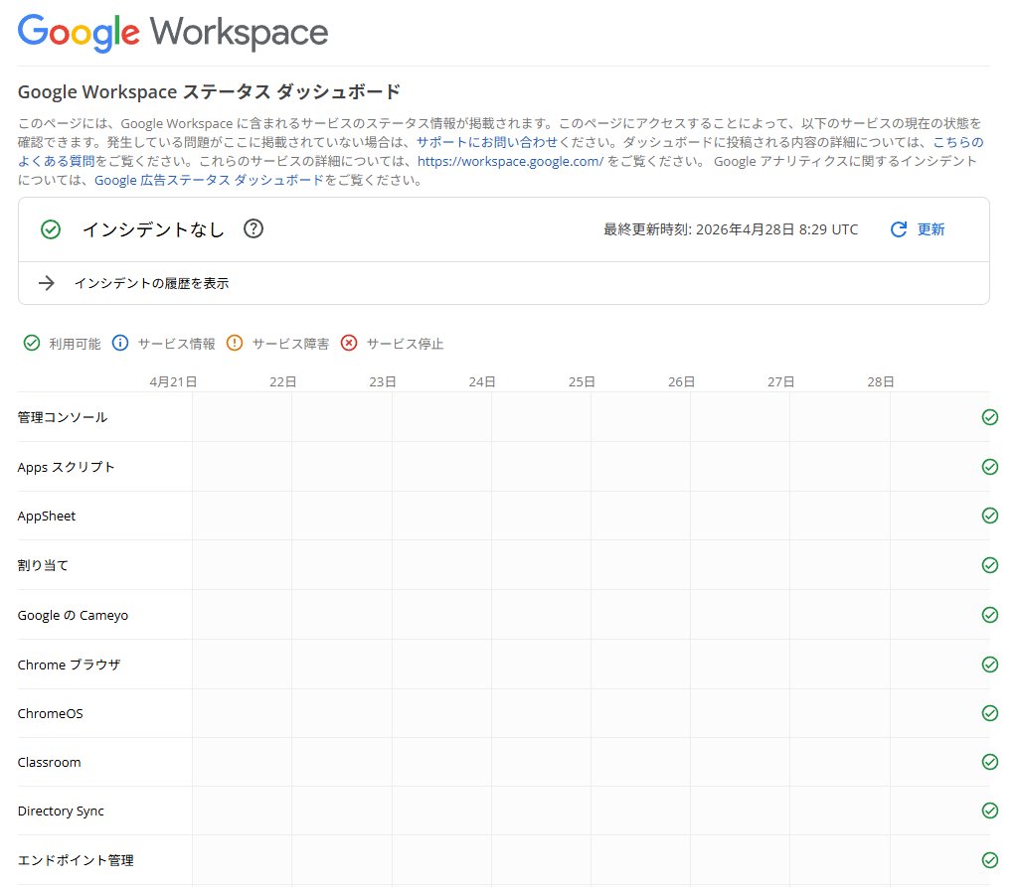Click the status check icon for 管理コンソール
The image size is (1020, 887).
point(989,417)
